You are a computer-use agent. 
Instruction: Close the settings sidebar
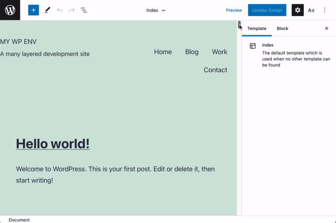pyautogui.click(x=326, y=28)
